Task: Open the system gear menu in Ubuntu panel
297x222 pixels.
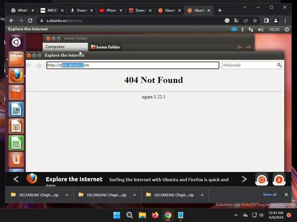Action: pos(287,29)
